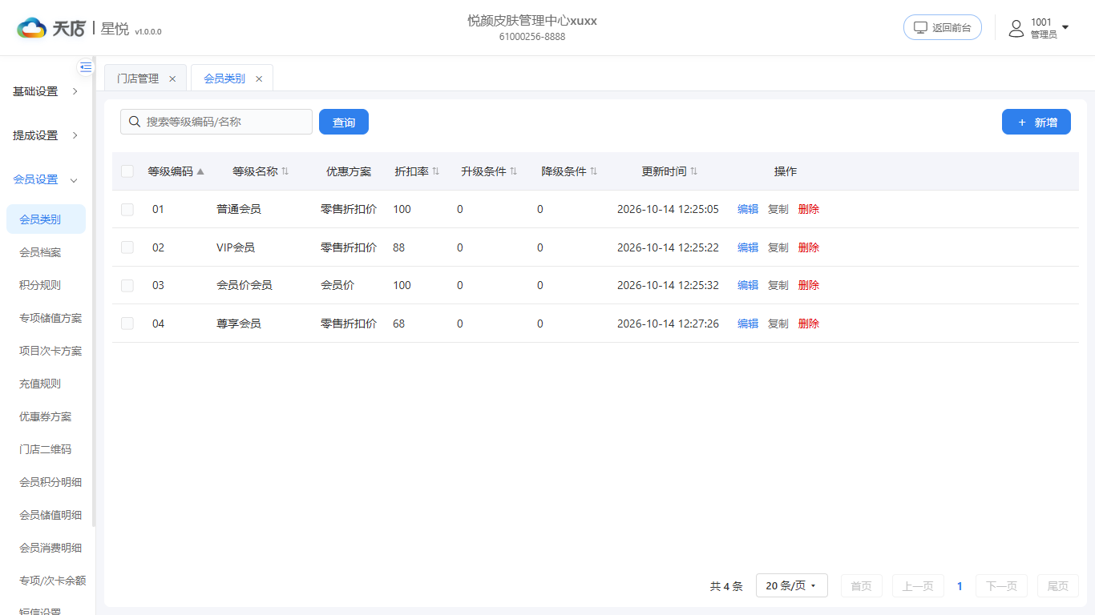This screenshot has height=615, width=1095.
Task: Click the 新增 button
Action: [1036, 122]
